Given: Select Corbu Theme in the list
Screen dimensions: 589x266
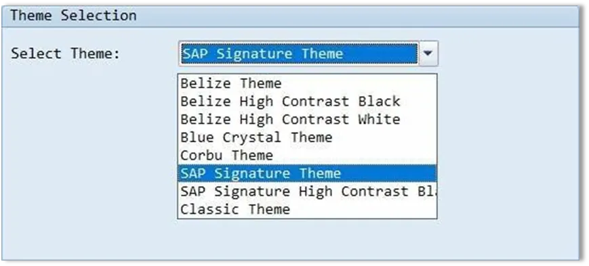Looking at the screenshot, I should (307, 155).
